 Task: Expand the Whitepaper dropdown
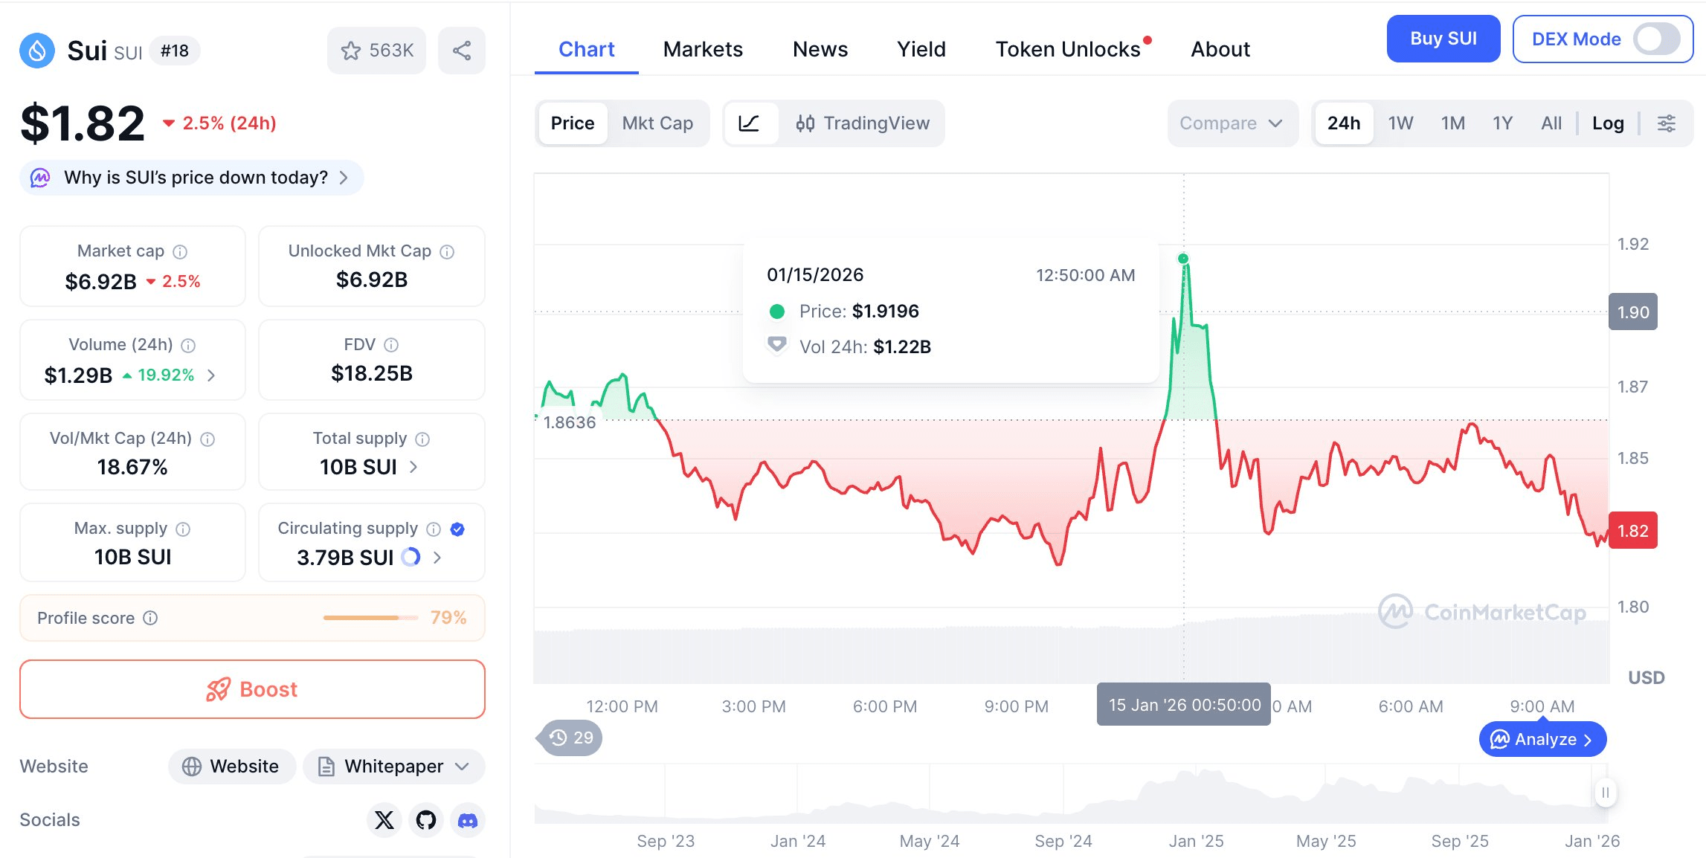click(x=394, y=767)
